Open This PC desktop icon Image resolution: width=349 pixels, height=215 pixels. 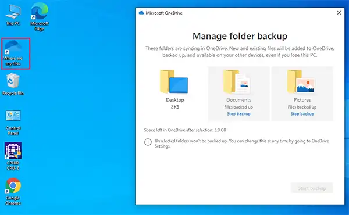(x=13, y=15)
